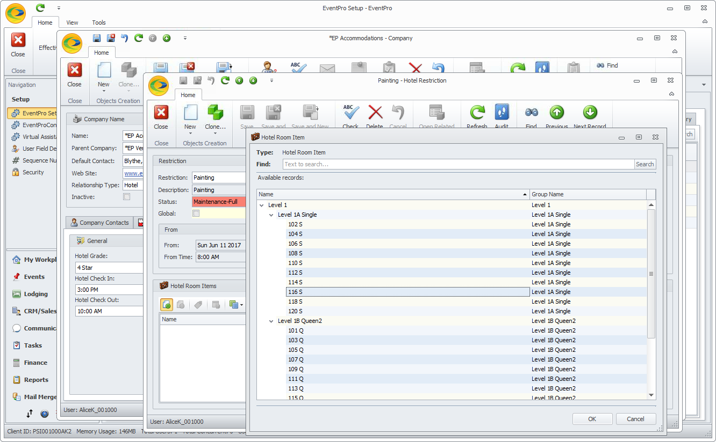Collapse the Level 1B Queen2 group
Viewport: 716px width, 442px height.
tap(271, 321)
